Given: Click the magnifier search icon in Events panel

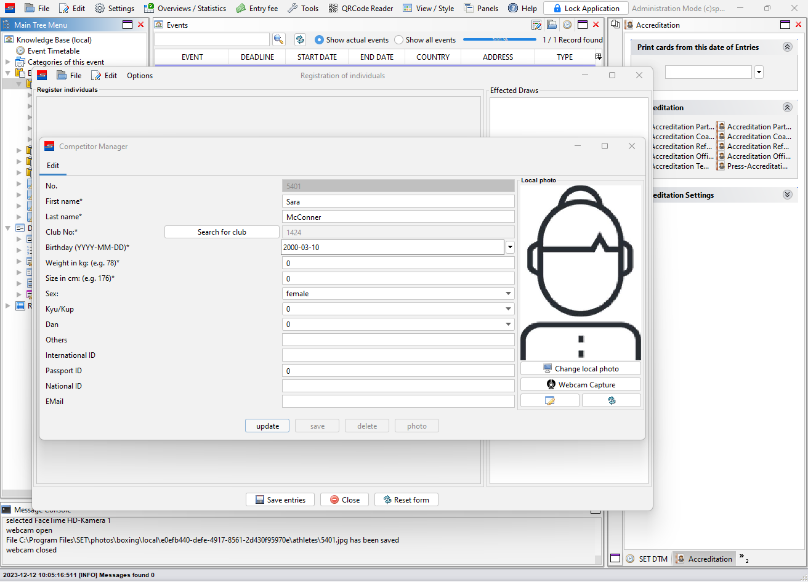Looking at the screenshot, I should point(278,39).
